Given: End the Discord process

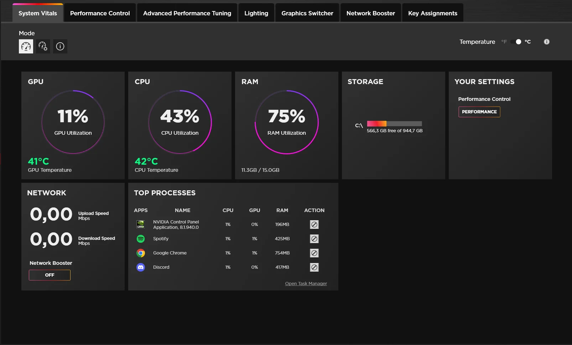Looking at the screenshot, I should 314,267.
